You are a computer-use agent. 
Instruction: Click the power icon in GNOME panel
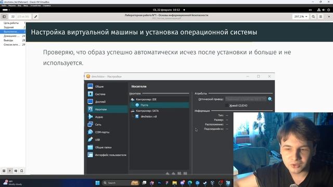(x=328, y=10)
